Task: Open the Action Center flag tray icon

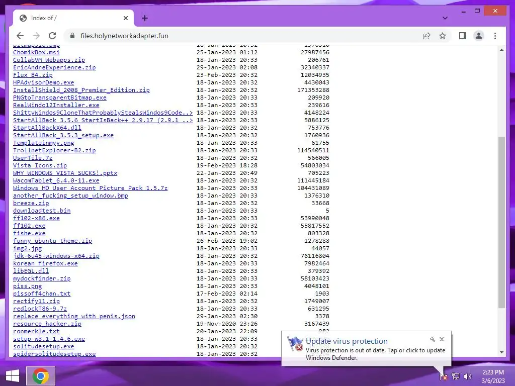Action: tap(444, 376)
